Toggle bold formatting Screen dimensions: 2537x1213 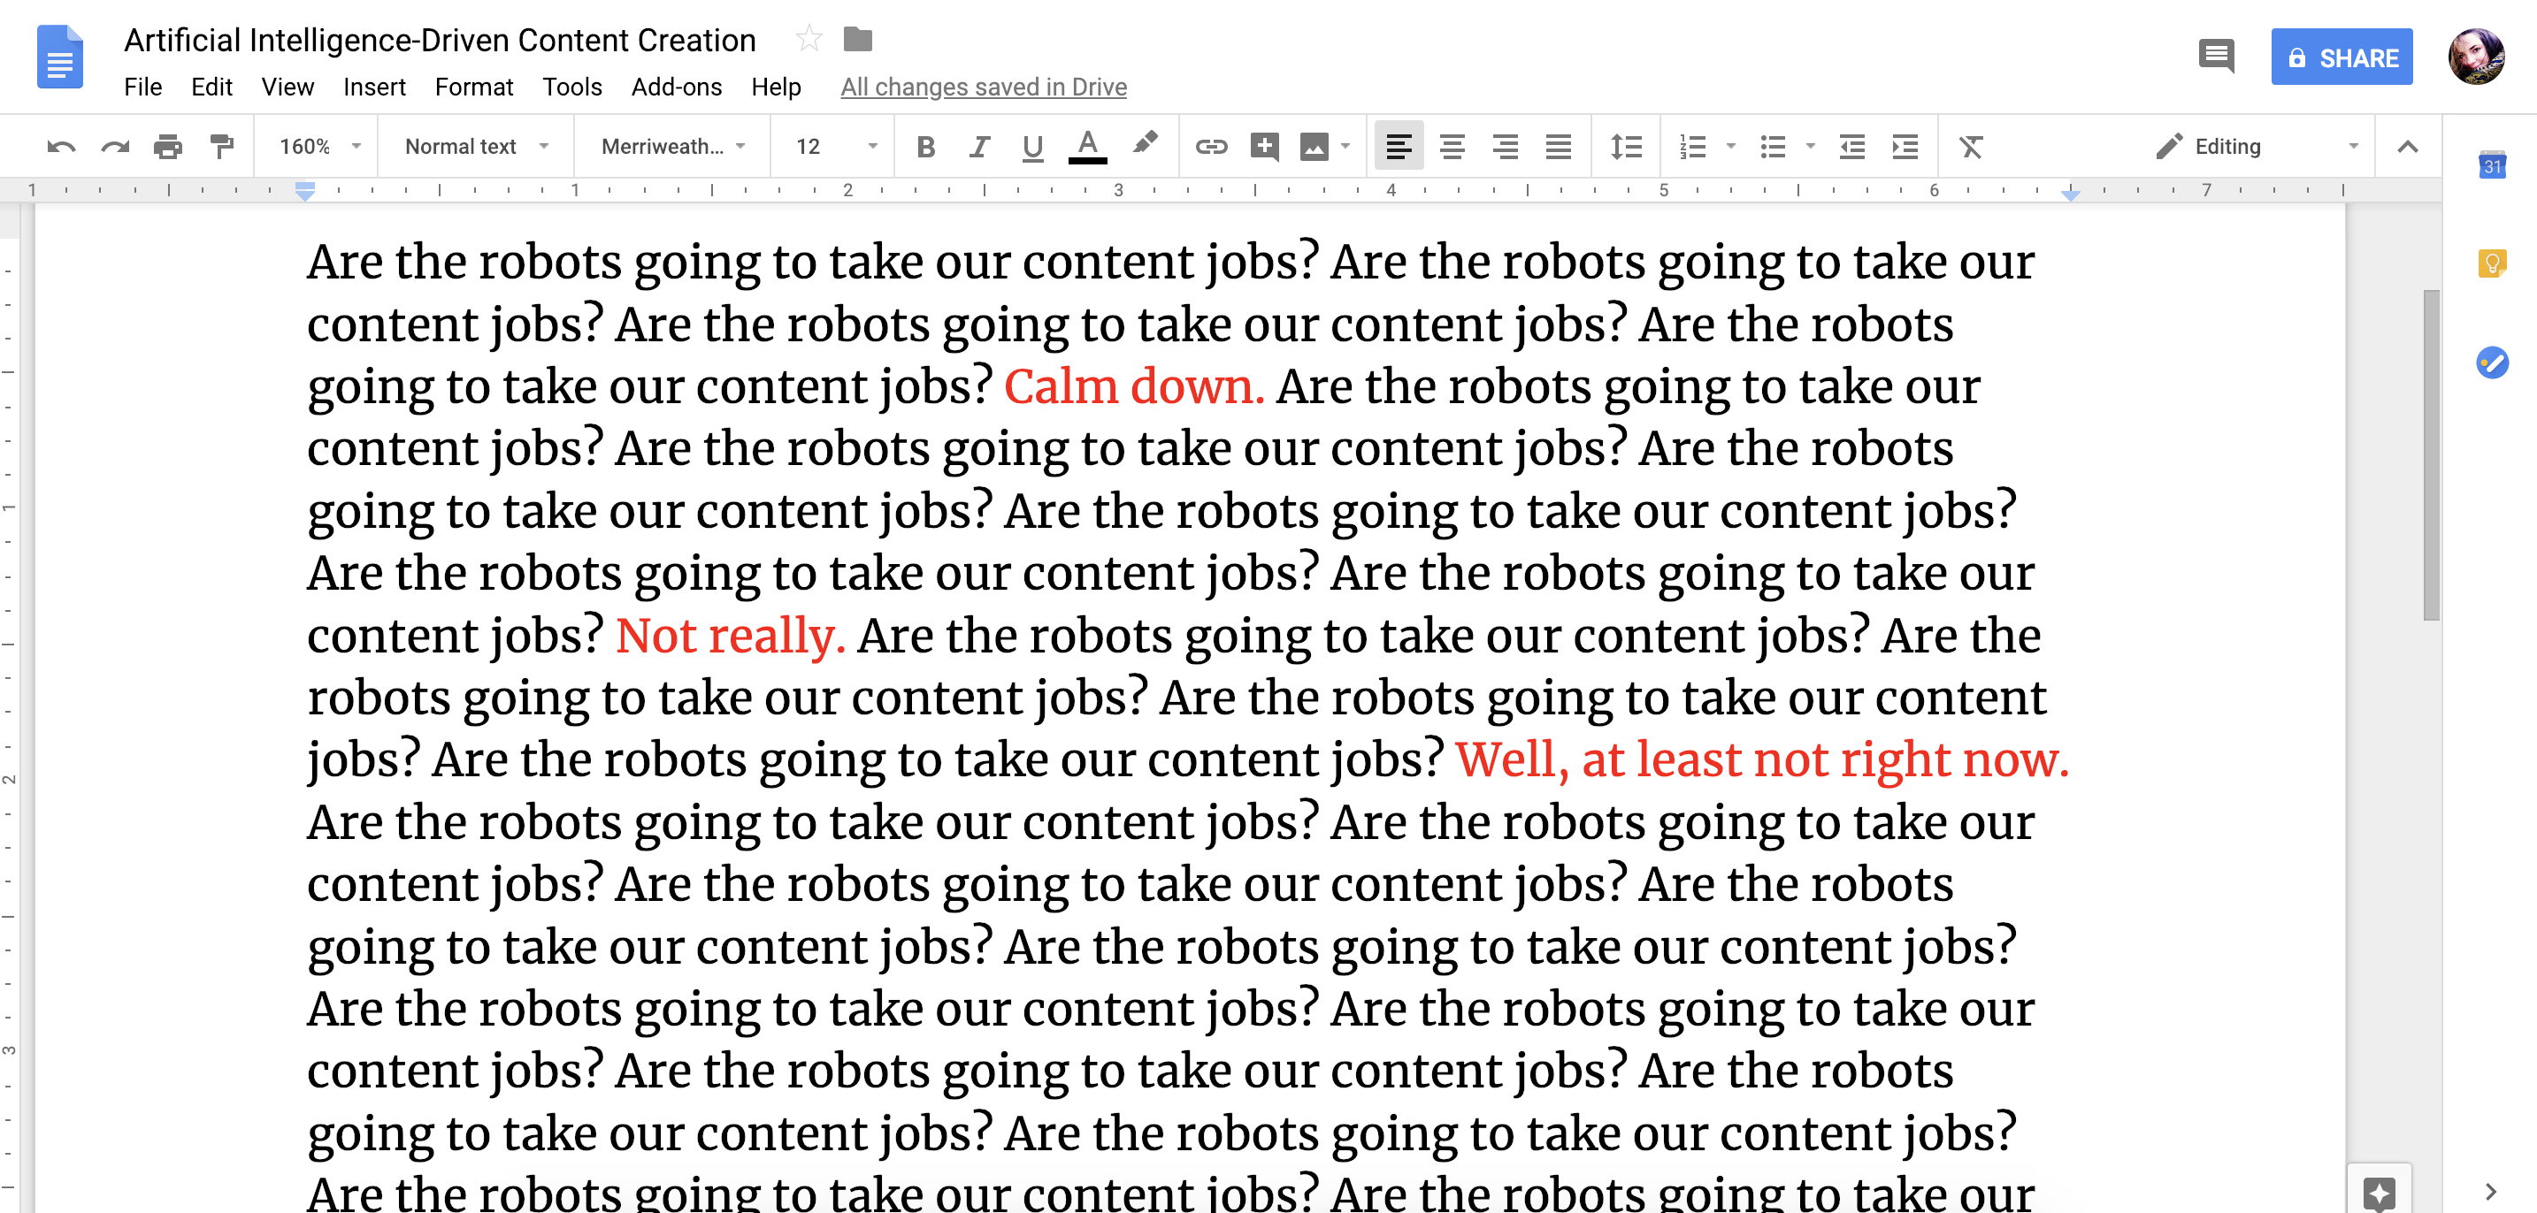pos(926,147)
